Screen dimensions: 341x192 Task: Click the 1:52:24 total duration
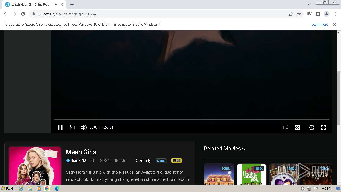[108, 127]
